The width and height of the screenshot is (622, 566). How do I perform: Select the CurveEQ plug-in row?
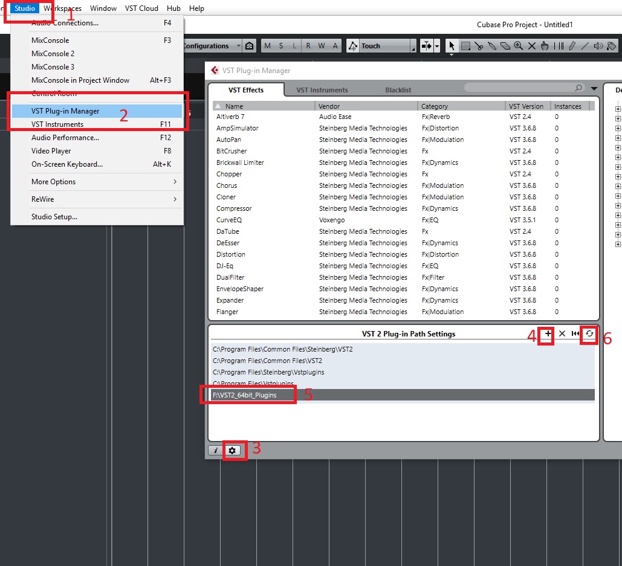(403, 220)
